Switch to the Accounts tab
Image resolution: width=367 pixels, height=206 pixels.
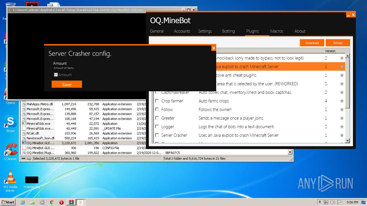pyautogui.click(x=182, y=31)
